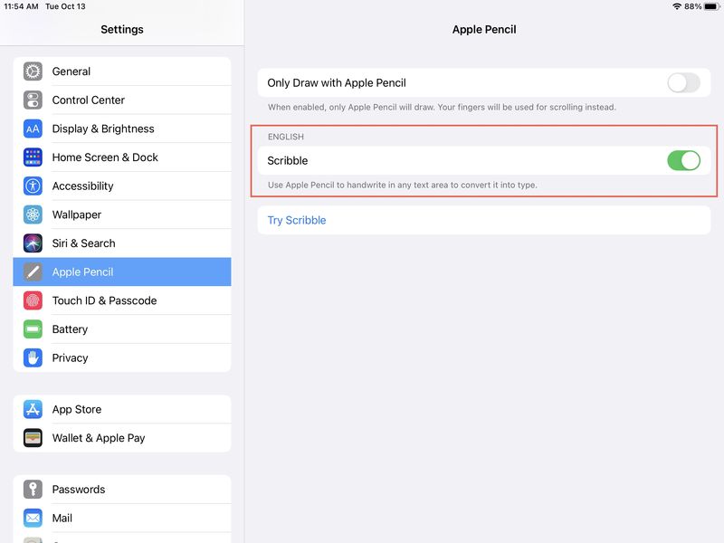Open Siri & Search row

coord(122,243)
